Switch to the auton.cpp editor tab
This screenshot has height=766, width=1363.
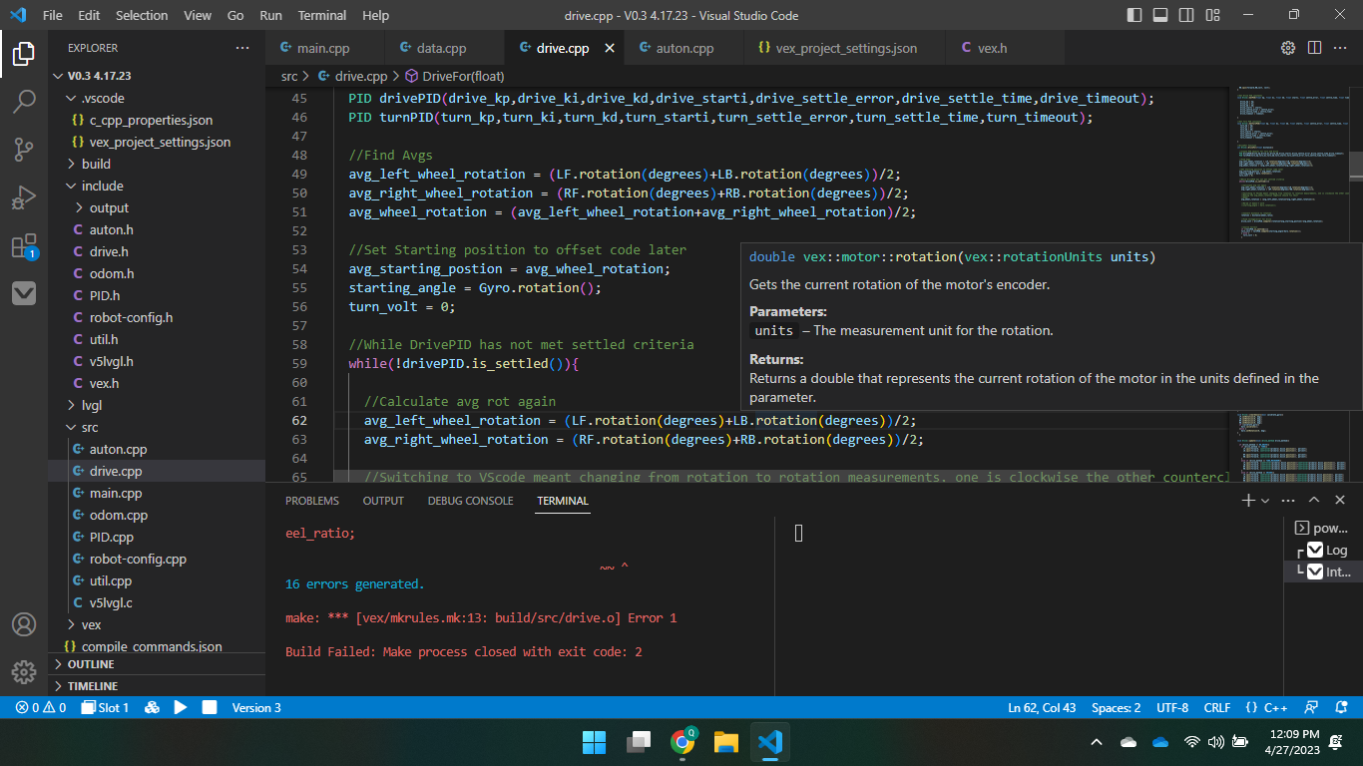click(684, 48)
